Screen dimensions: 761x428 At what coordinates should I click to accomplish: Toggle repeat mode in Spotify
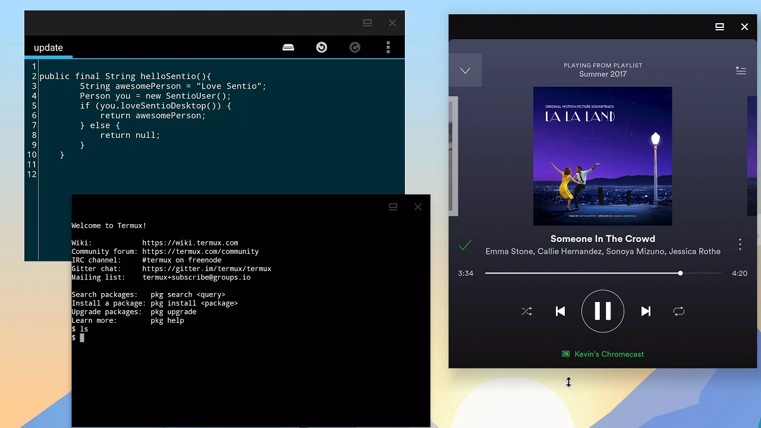[679, 311]
